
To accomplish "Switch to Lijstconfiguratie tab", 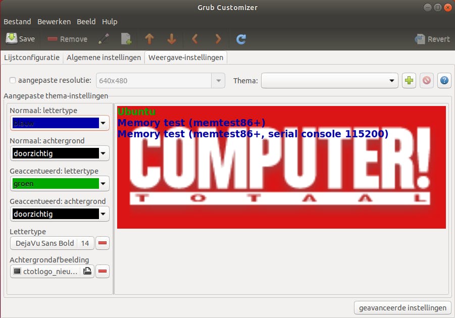I will click(x=32, y=58).
